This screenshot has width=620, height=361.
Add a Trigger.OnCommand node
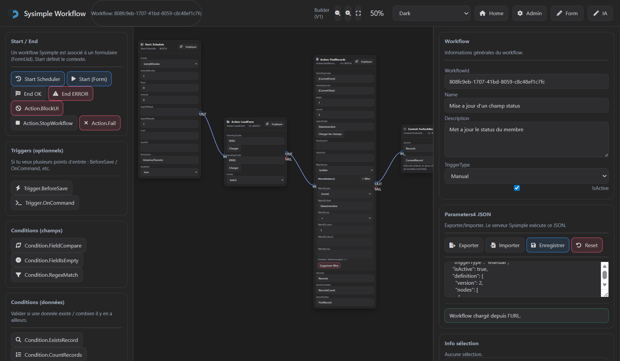45,203
